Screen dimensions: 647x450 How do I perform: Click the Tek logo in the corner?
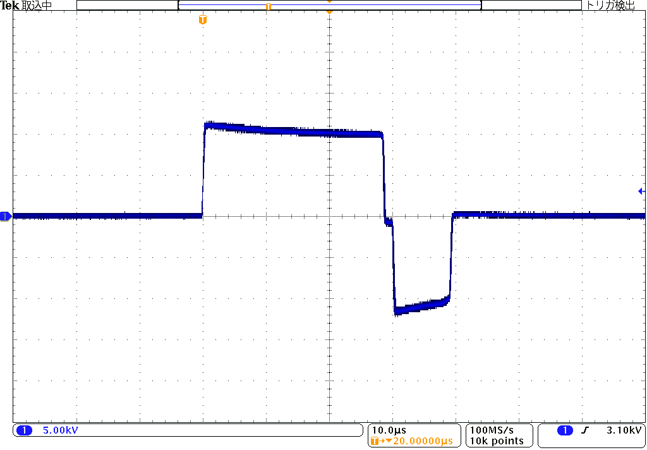pyautogui.click(x=10, y=6)
